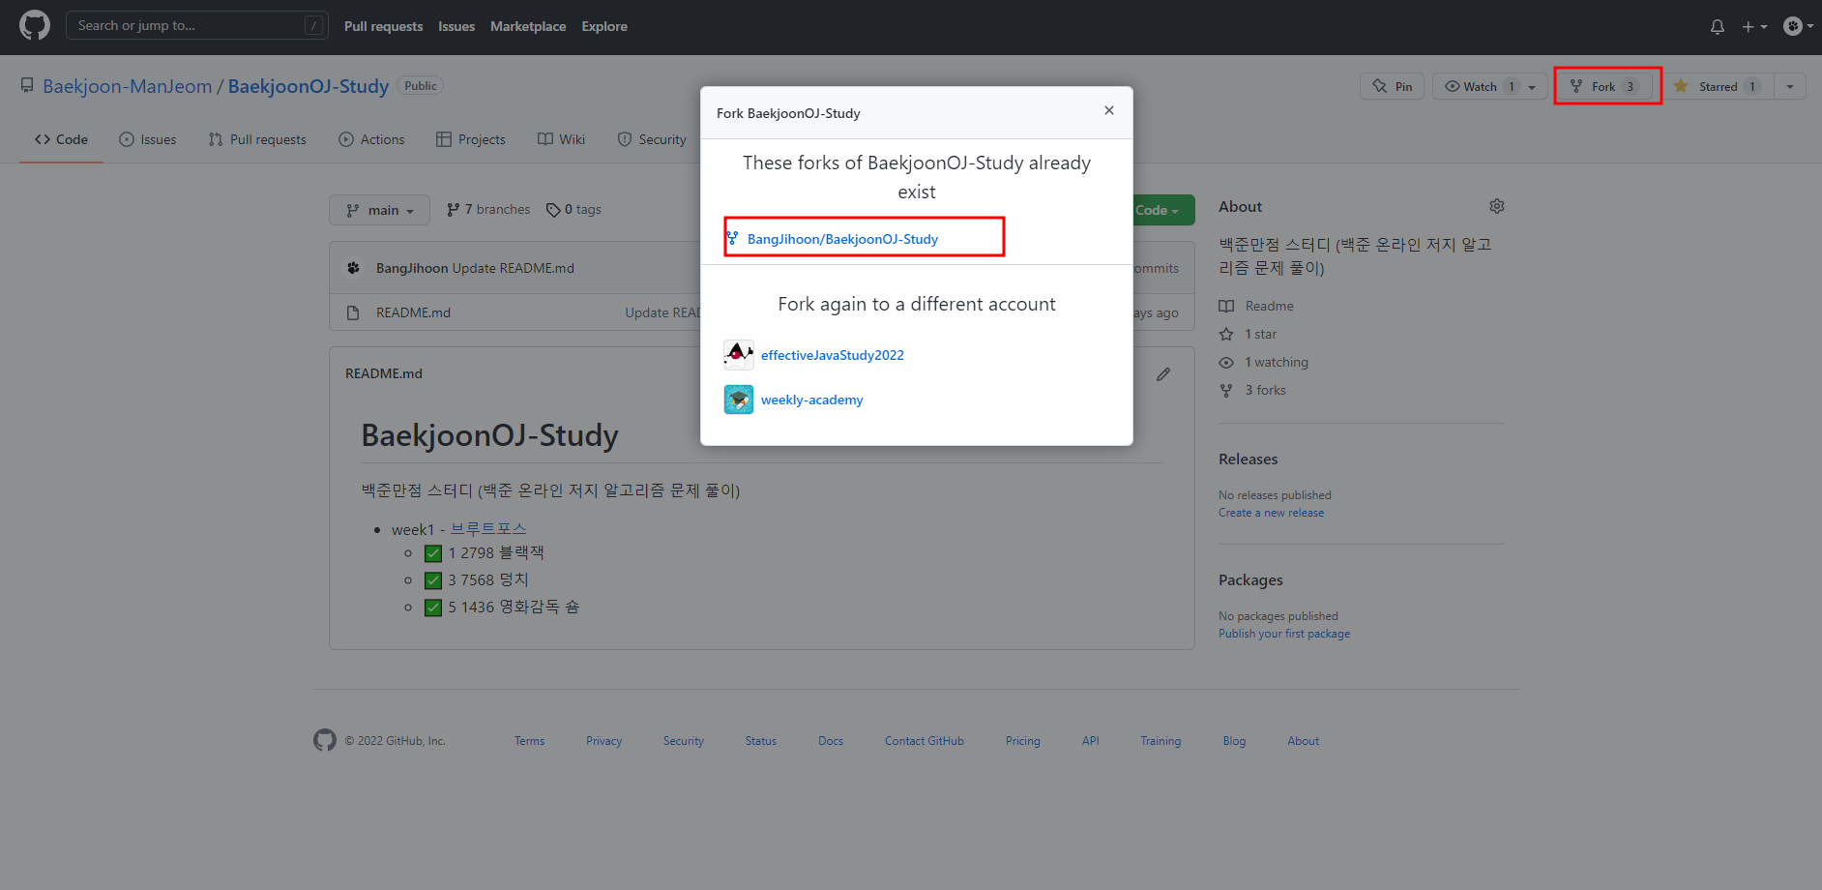The height and width of the screenshot is (890, 1822).
Task: Open About settings gear icon
Action: point(1497,206)
